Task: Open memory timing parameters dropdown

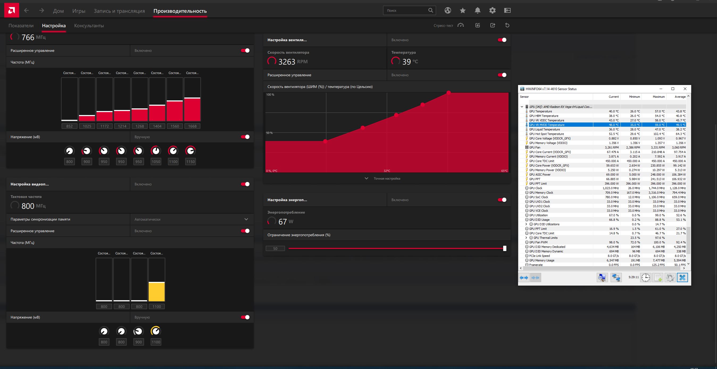Action: pos(246,219)
